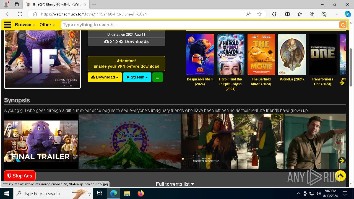
Task: Click the orange search magnifier button
Action: pos(343,25)
